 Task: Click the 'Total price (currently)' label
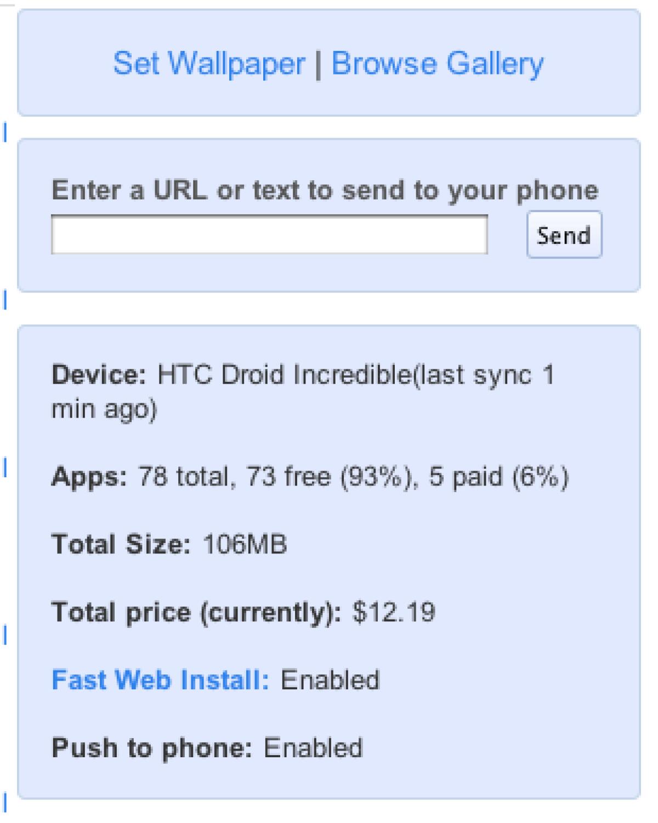pos(196,612)
